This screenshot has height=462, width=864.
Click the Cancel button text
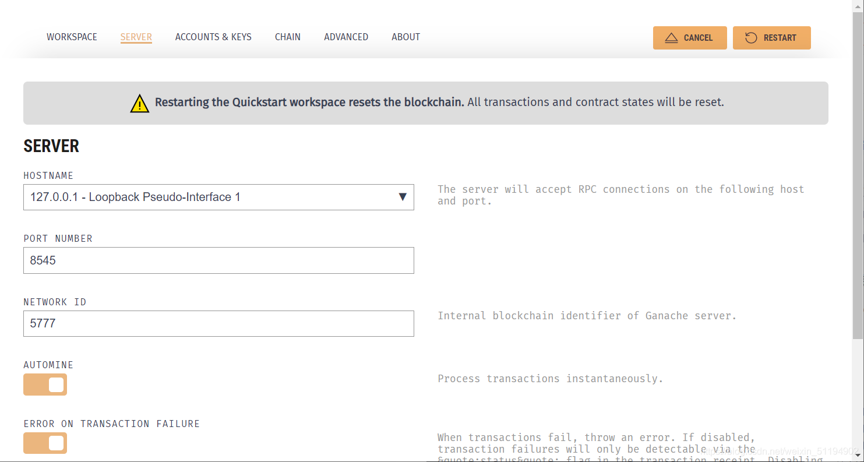coord(698,38)
